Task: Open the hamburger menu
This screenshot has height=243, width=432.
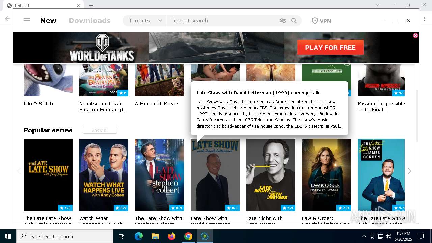Action: tap(27, 21)
